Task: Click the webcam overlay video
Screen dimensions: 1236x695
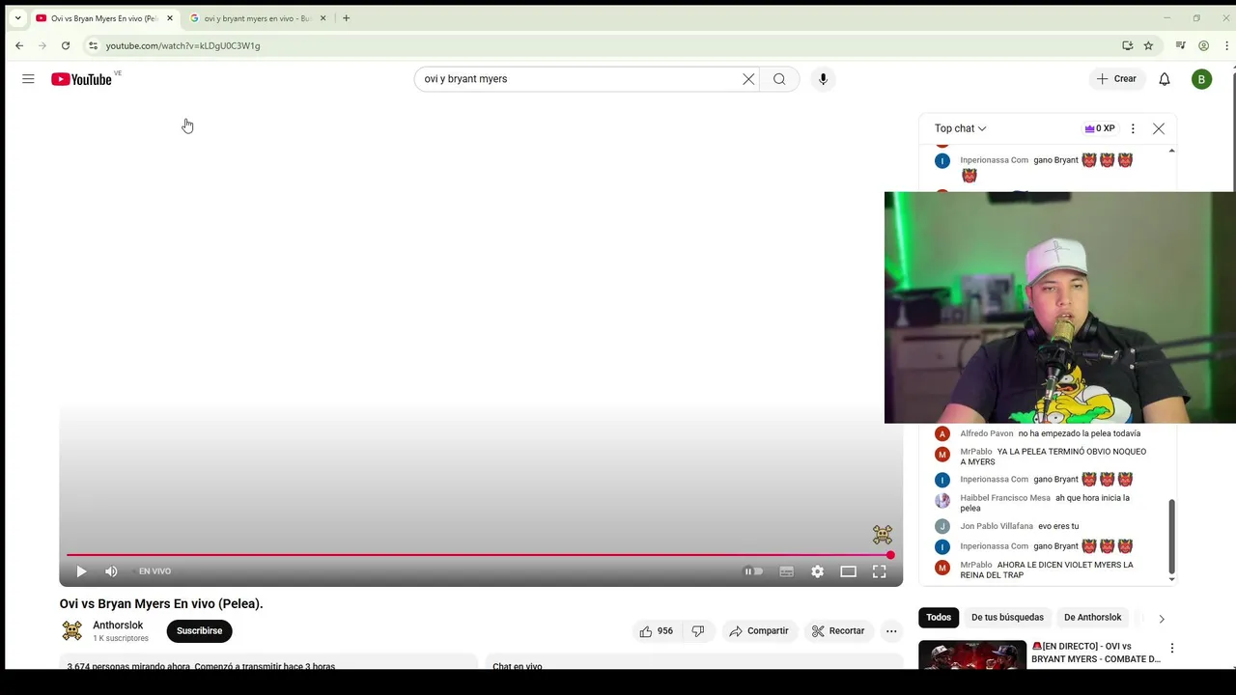Action: (x=1060, y=308)
